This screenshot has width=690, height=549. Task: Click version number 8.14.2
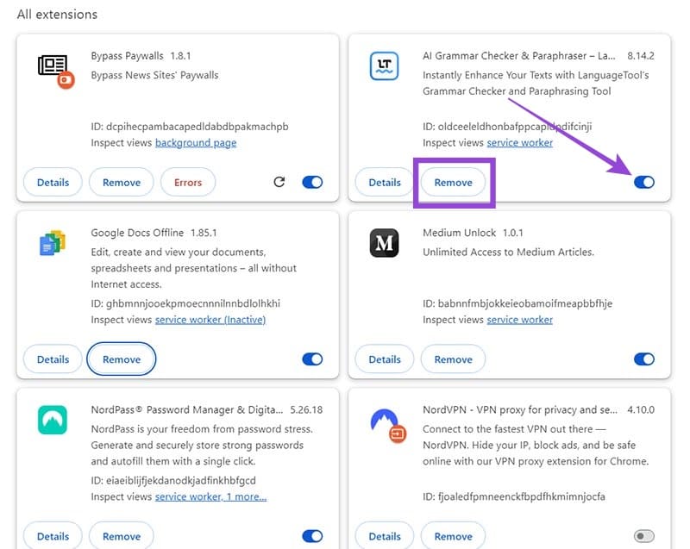coord(641,56)
